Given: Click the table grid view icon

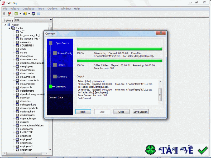Looking at the screenshot, I should pos(38,13).
